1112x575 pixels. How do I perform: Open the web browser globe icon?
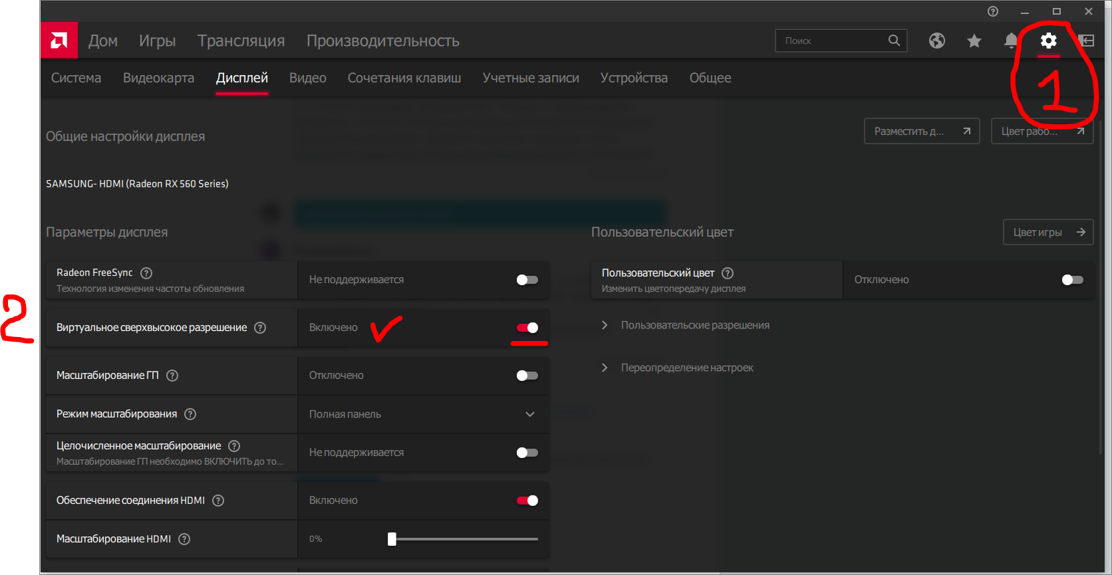[937, 41]
